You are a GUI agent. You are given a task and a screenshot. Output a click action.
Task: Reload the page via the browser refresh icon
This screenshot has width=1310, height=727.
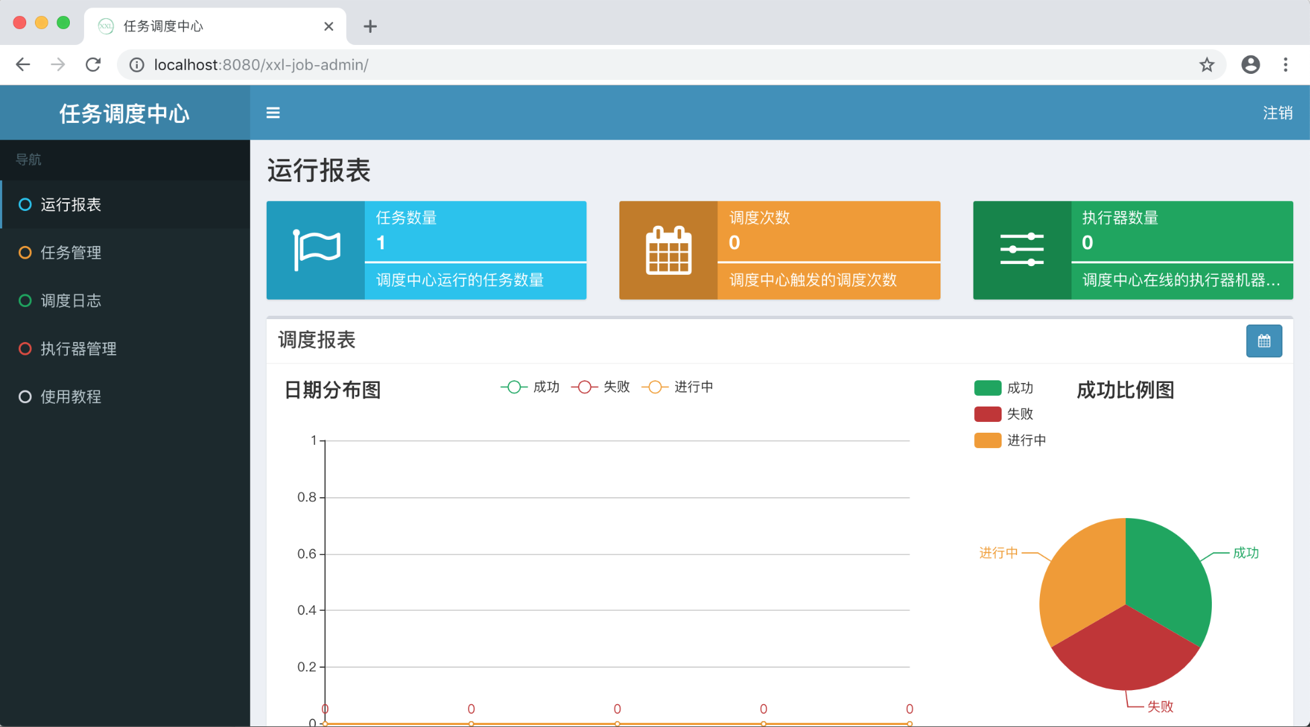93,65
